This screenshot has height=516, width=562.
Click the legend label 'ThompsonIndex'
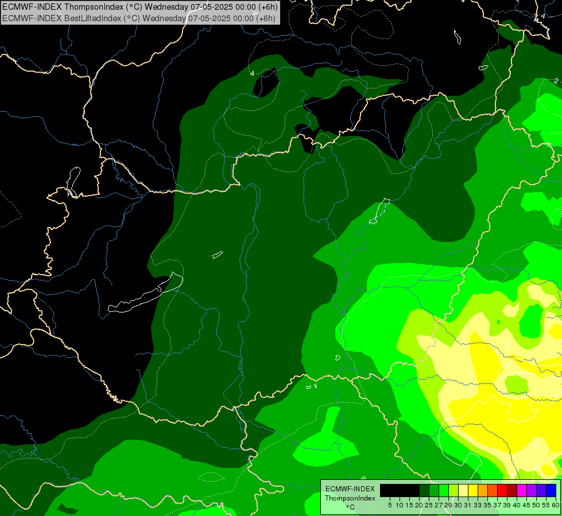click(x=350, y=498)
